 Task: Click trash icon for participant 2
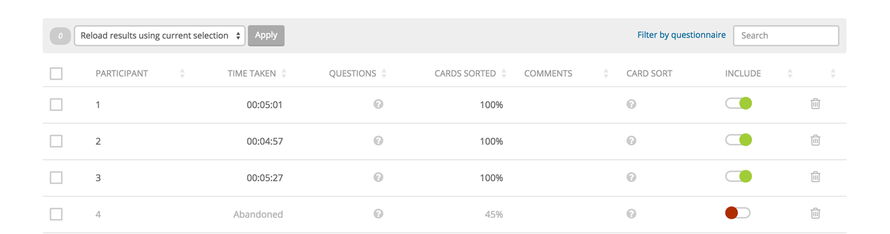816,140
